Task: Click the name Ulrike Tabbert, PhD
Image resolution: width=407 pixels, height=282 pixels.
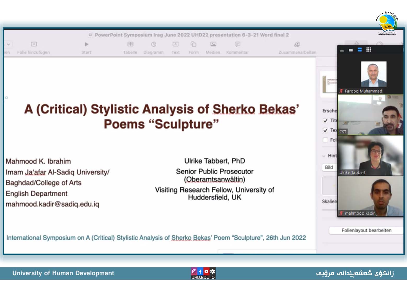Action: point(215,161)
